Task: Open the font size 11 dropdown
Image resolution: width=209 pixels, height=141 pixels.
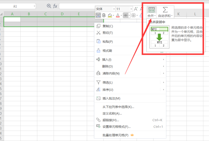Action: tap(131, 9)
